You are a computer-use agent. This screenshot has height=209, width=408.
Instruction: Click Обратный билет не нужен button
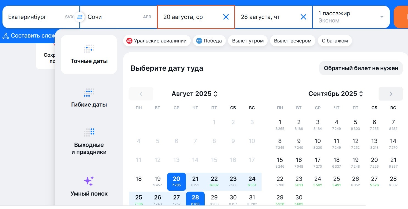(x=361, y=68)
